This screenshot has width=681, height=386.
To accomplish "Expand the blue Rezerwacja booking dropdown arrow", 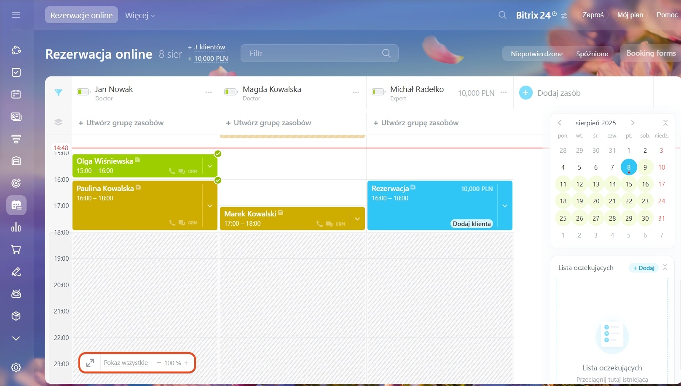I will coord(505,206).
